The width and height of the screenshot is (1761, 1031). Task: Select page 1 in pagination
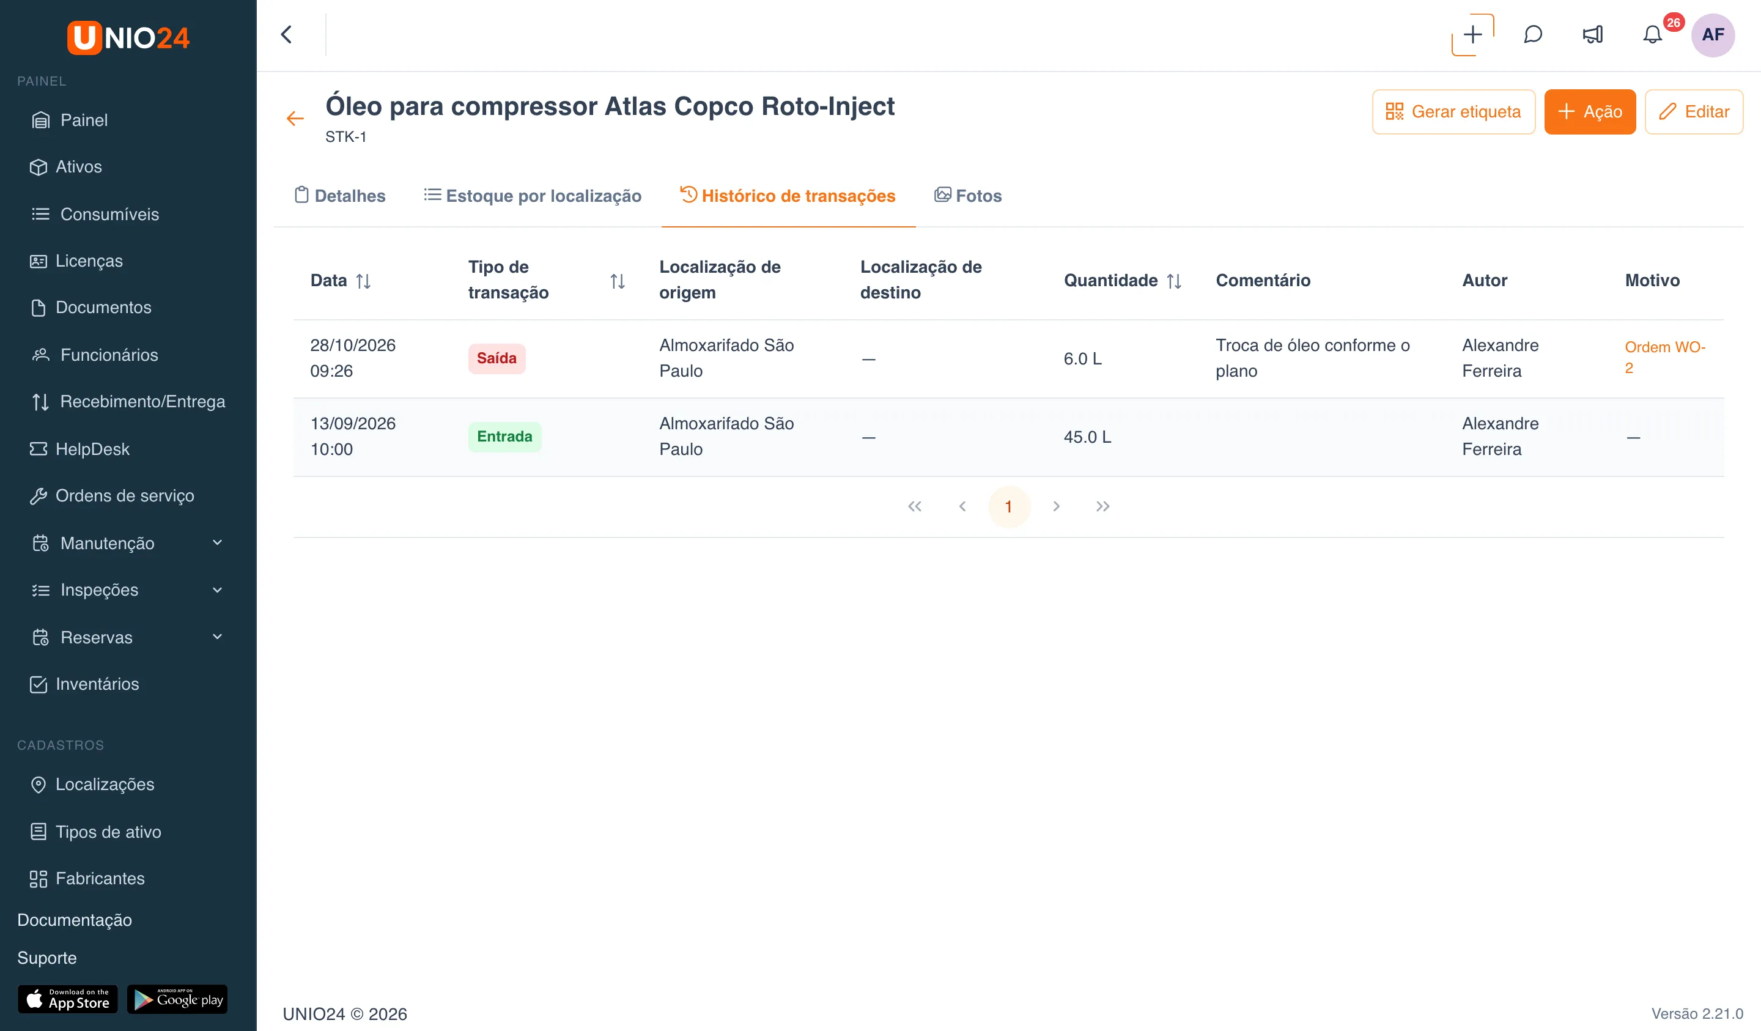coord(1008,507)
